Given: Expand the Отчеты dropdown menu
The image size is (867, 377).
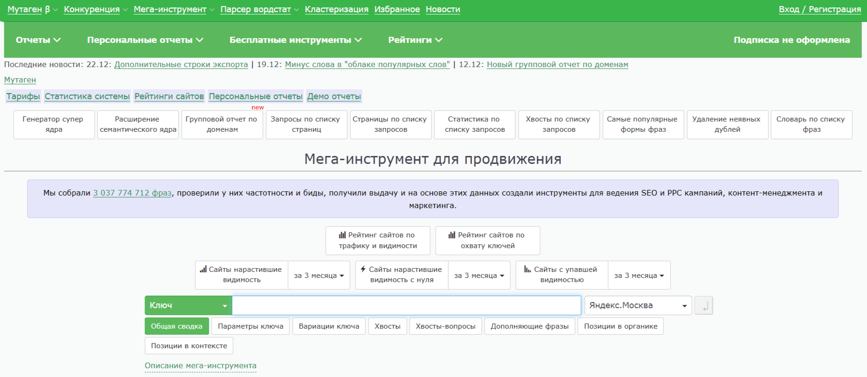Looking at the screenshot, I should (x=38, y=40).
